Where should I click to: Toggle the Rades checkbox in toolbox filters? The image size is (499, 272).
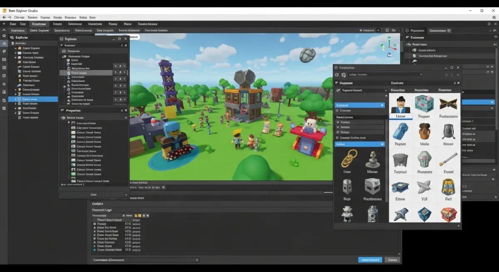[338, 122]
